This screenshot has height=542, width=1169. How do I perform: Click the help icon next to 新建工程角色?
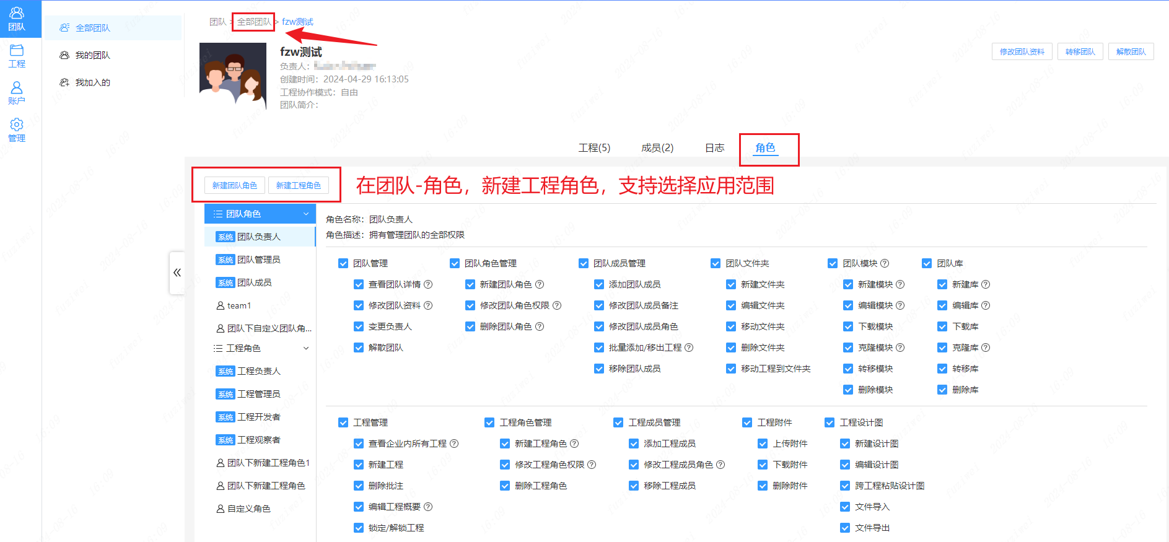(574, 444)
